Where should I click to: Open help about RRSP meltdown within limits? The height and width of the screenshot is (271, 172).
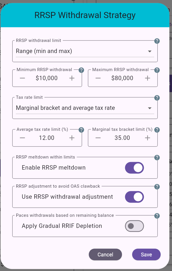[157, 158]
